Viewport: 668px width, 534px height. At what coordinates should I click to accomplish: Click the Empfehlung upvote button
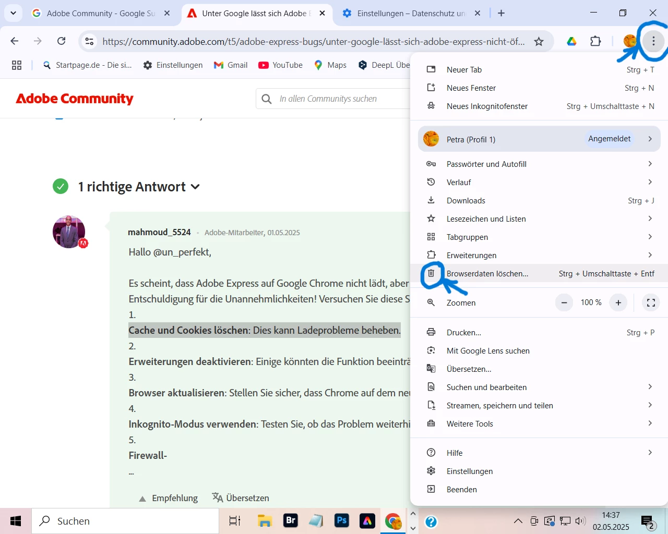coord(168,498)
